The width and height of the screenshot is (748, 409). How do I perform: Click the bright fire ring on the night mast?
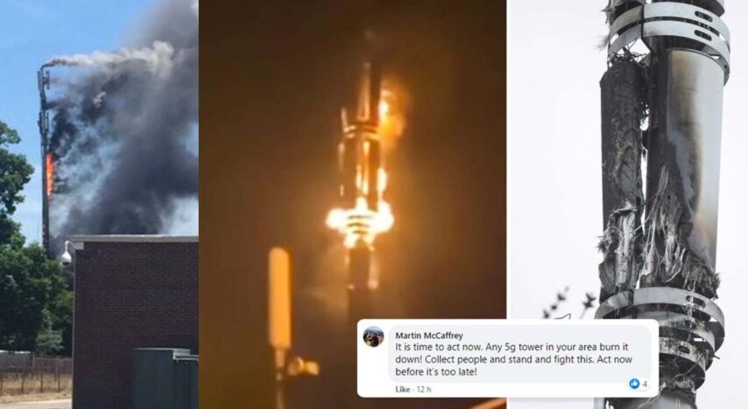(x=360, y=222)
